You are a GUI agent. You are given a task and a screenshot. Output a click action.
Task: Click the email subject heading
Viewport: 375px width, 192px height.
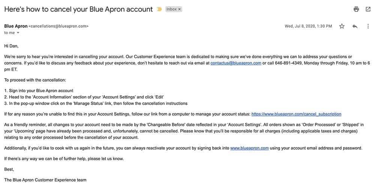pyautogui.click(x=78, y=9)
